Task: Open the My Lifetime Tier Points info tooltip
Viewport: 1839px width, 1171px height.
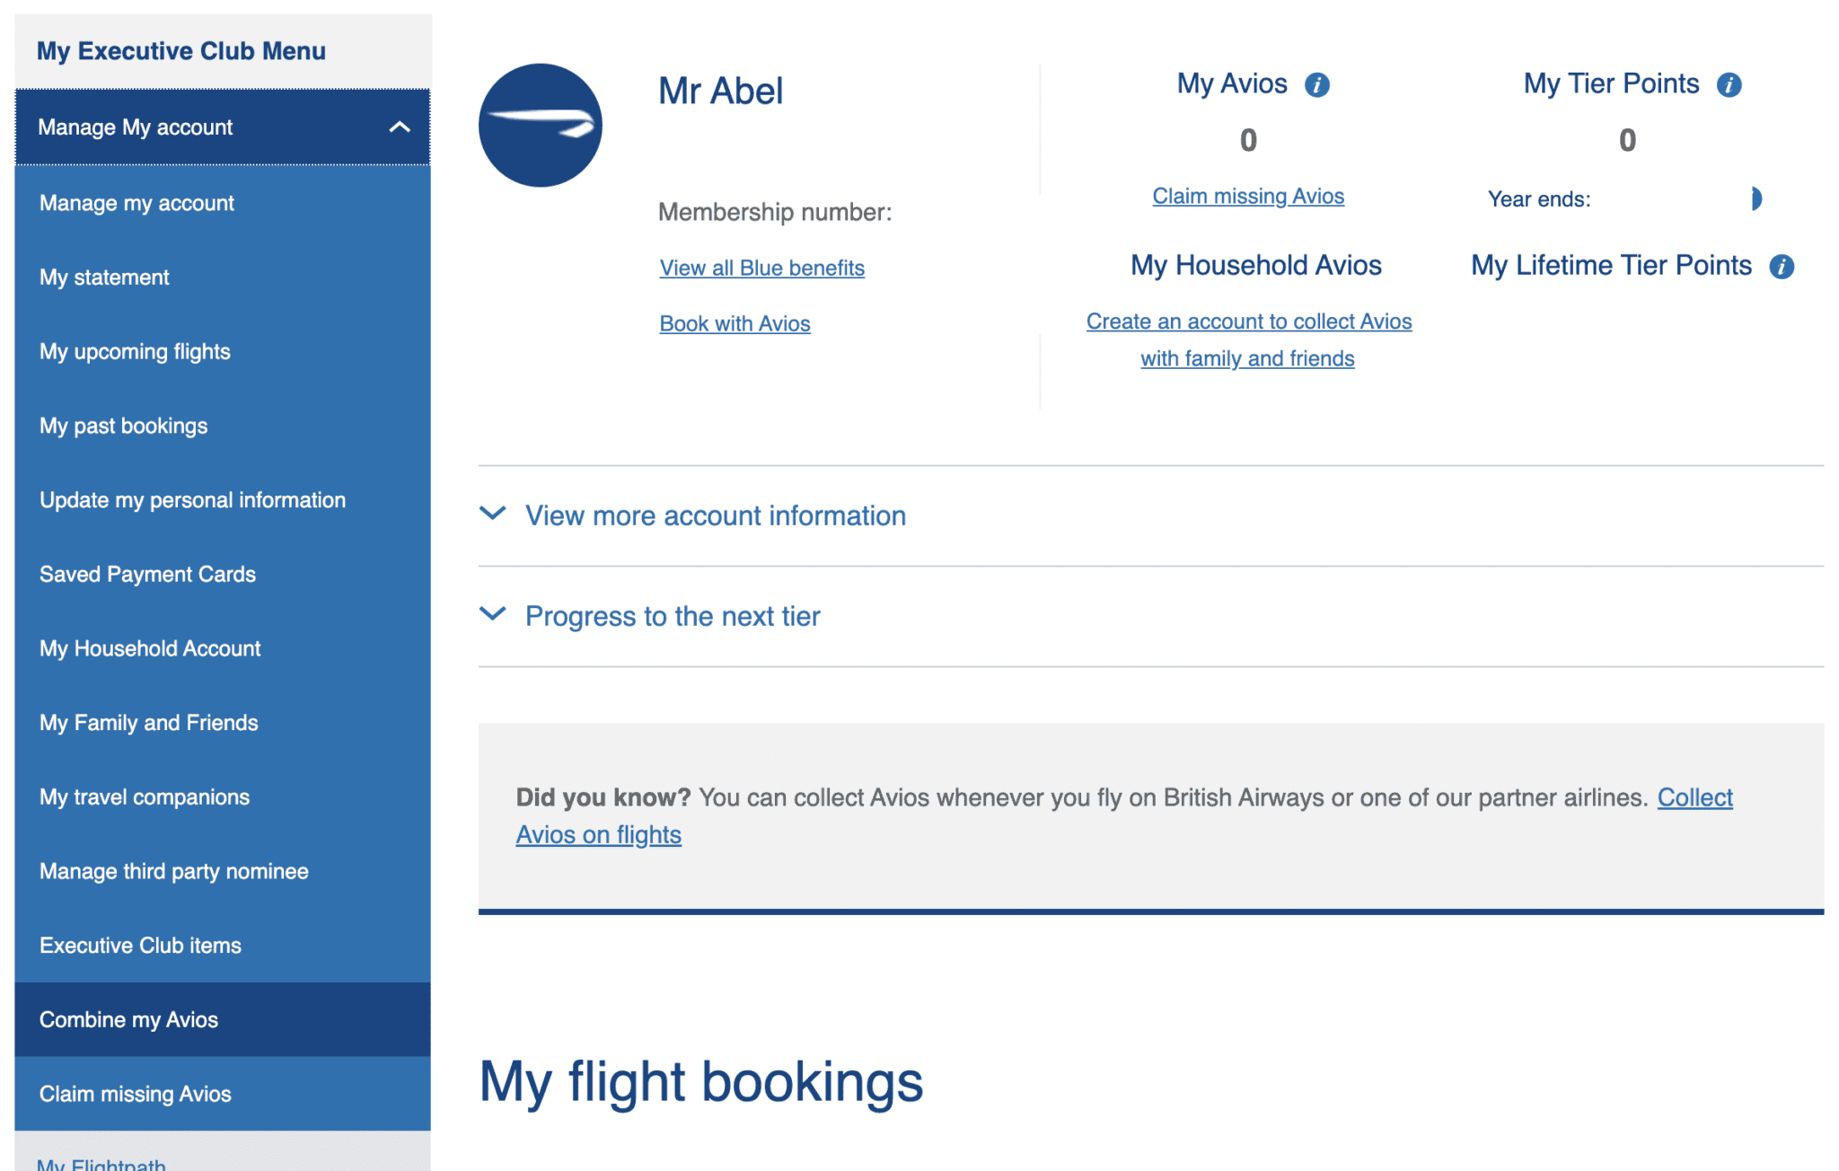Action: (x=1784, y=266)
